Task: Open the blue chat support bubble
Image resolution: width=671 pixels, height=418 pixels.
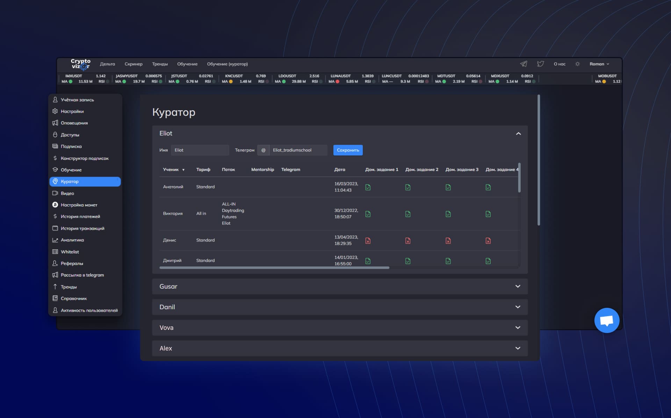Action: tap(606, 320)
